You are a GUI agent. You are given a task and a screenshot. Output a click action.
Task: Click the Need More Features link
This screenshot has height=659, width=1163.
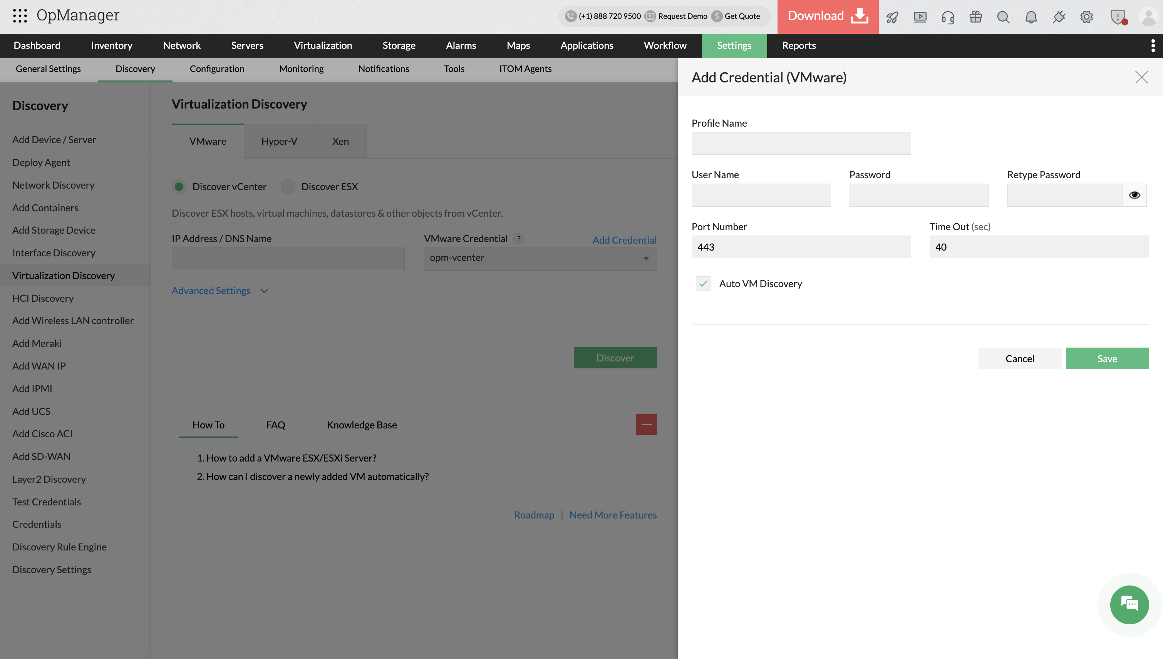coord(613,515)
